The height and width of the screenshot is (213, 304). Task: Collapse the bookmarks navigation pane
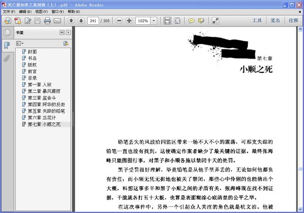pyautogui.click(x=62, y=32)
